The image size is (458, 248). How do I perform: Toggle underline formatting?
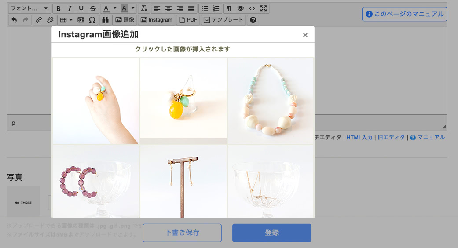(81, 8)
